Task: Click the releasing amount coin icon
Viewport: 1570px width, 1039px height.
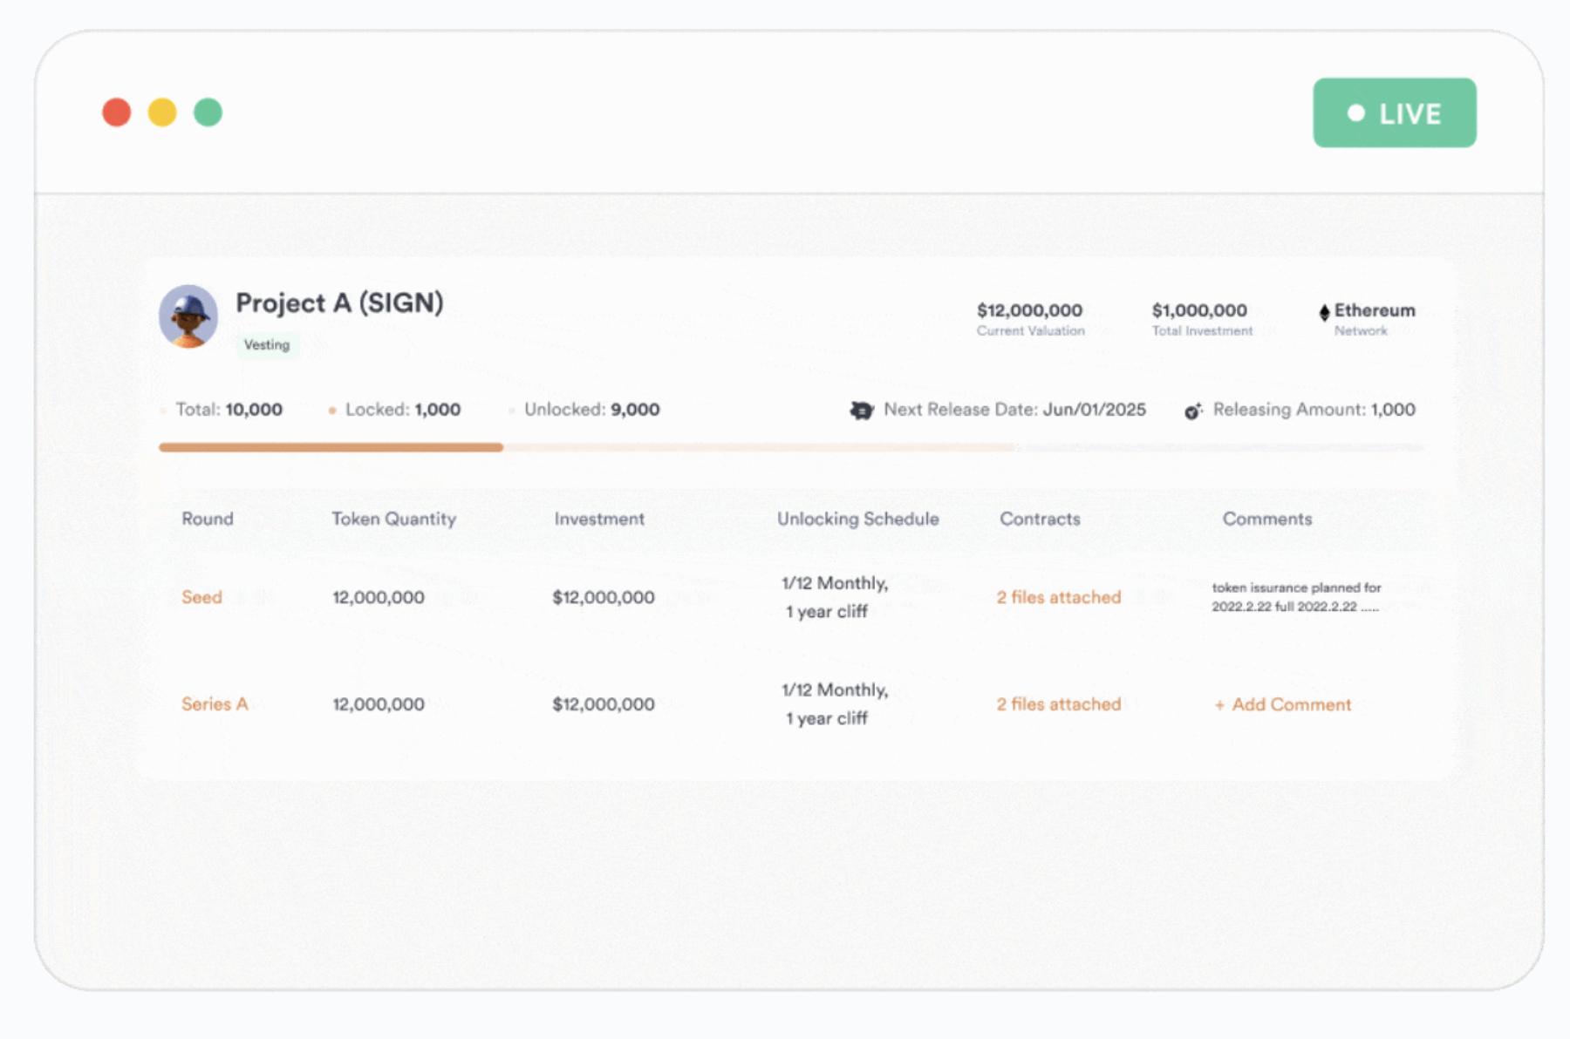Action: (x=1193, y=411)
